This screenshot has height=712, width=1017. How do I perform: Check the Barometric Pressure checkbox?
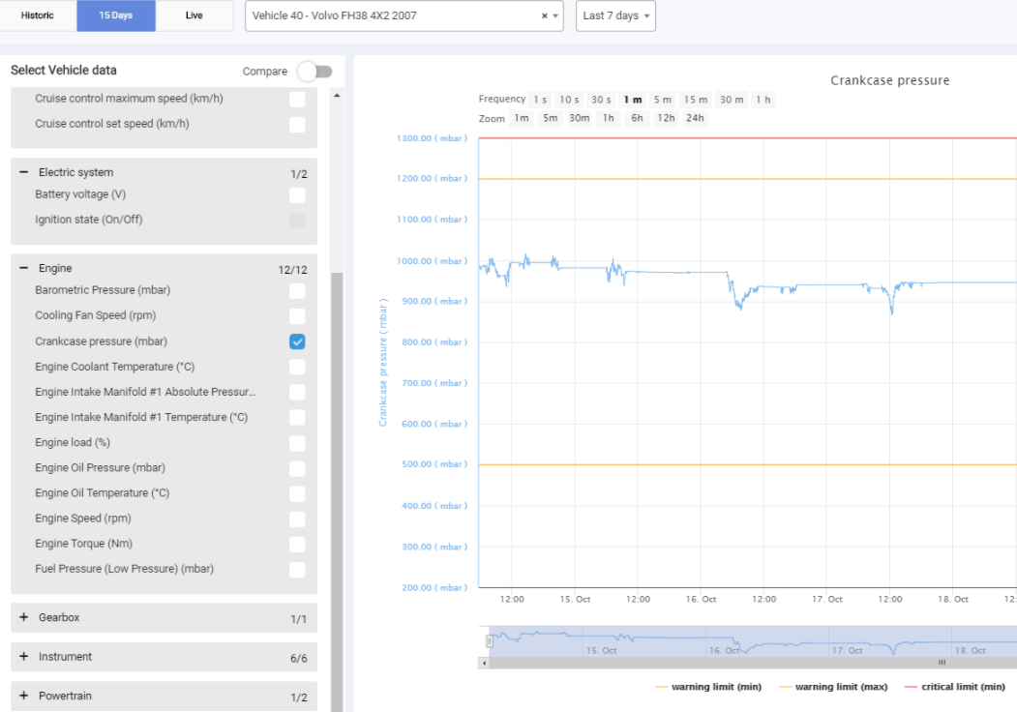pos(297,291)
